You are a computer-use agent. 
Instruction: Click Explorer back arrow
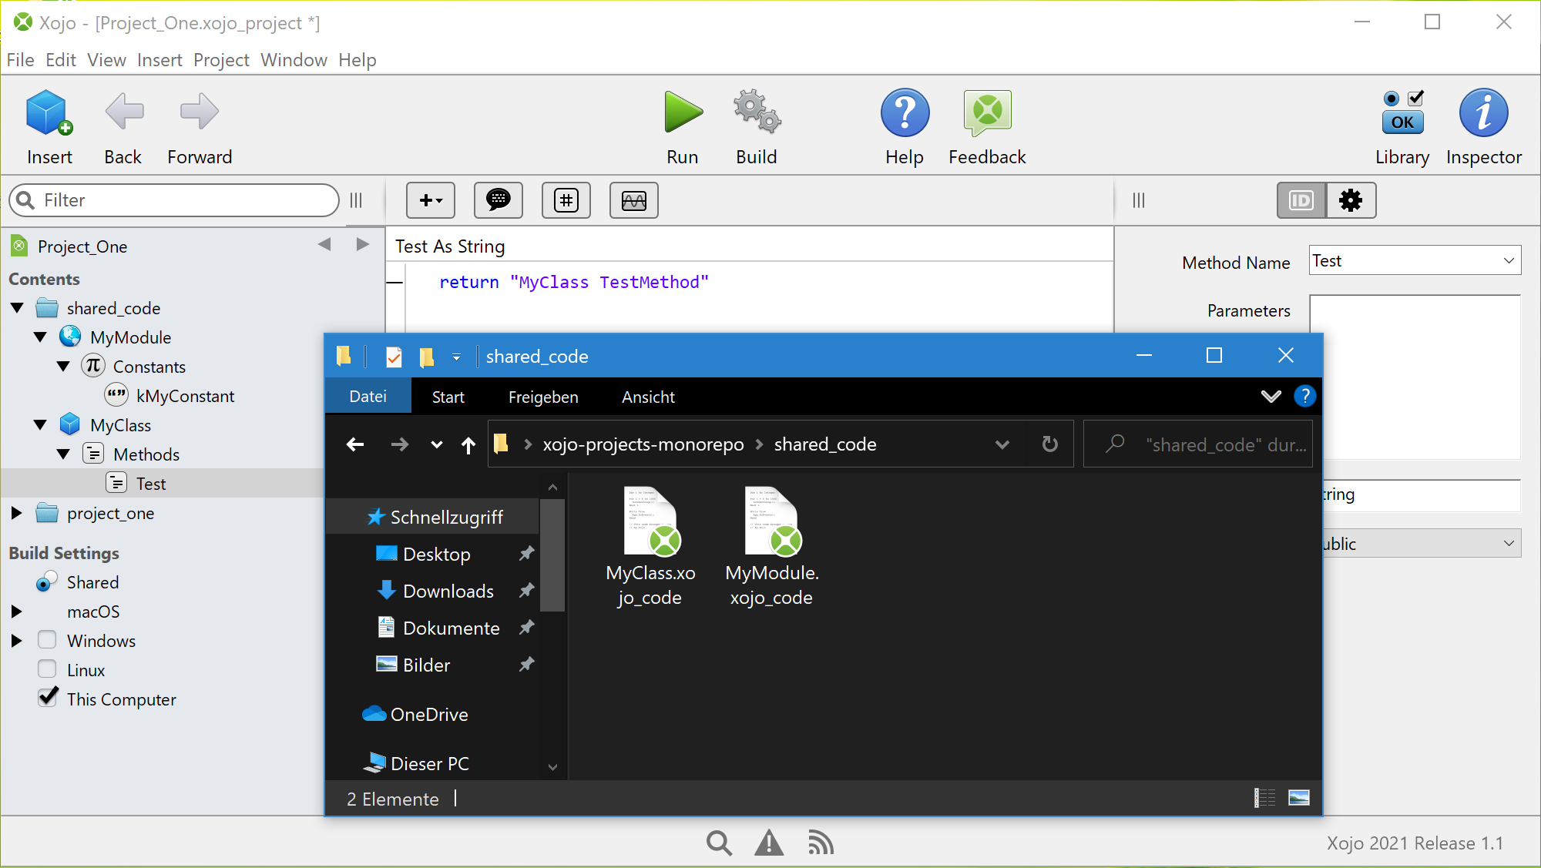pos(355,444)
